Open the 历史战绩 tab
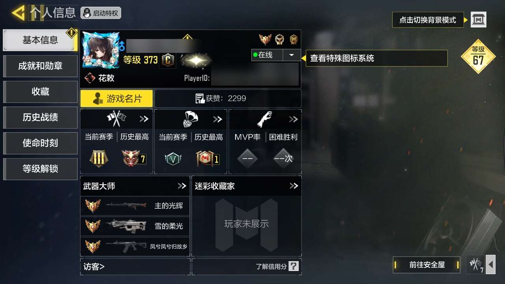This screenshot has width=505, height=284. [40, 117]
